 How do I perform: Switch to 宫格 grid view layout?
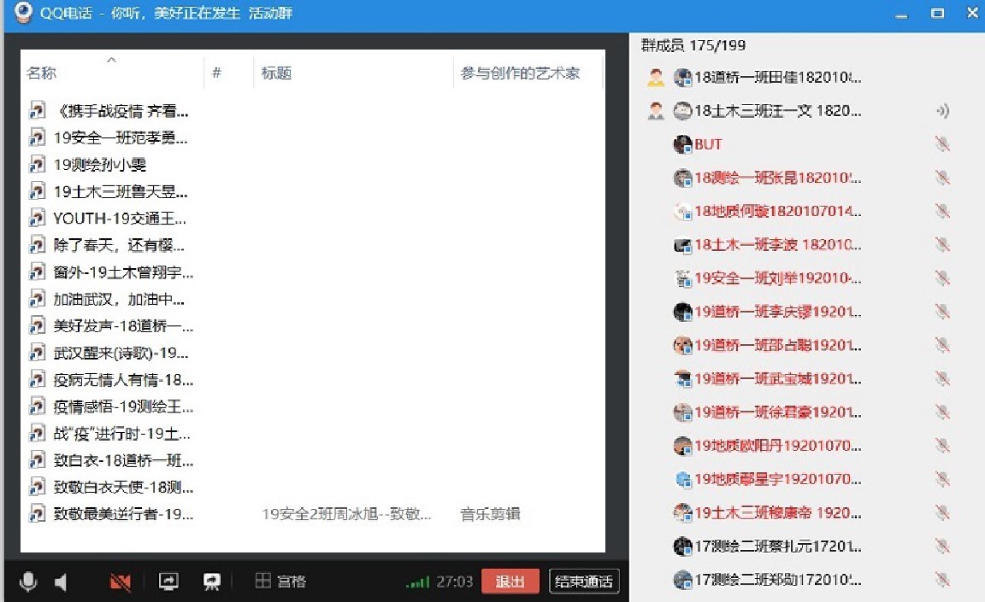click(280, 582)
